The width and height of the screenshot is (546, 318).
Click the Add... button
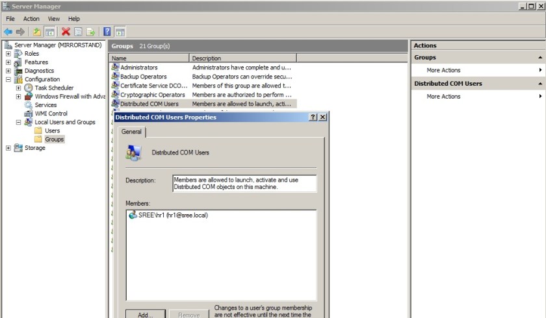145,314
